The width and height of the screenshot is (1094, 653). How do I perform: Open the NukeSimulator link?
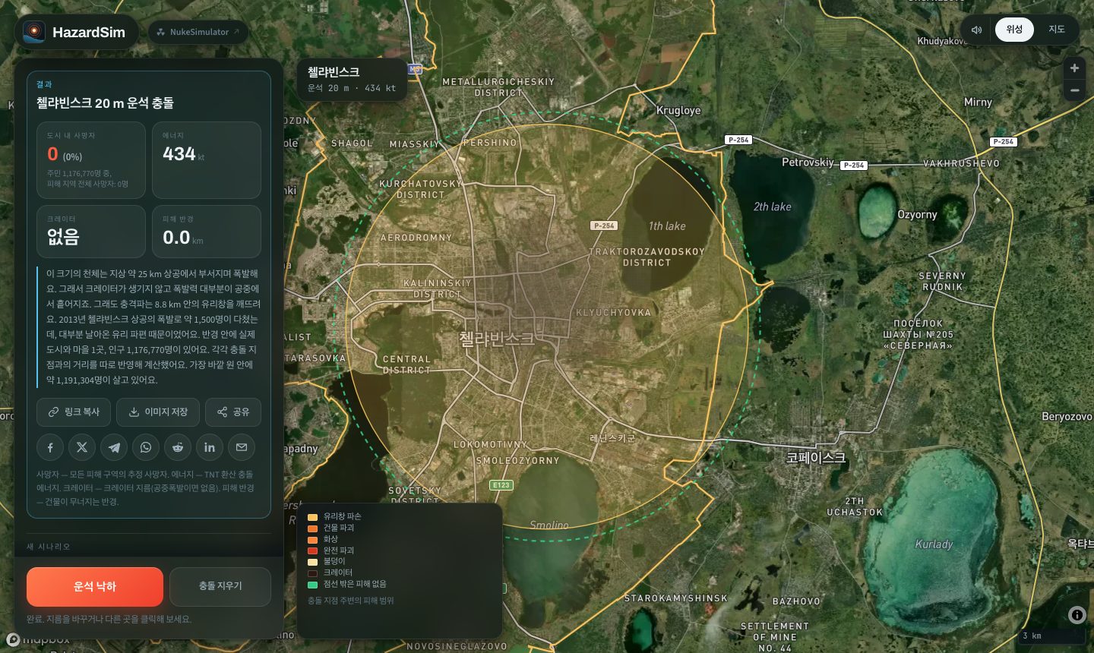tap(198, 32)
